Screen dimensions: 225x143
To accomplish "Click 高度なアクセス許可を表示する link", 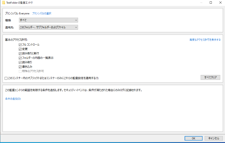I will (x=205, y=40).
